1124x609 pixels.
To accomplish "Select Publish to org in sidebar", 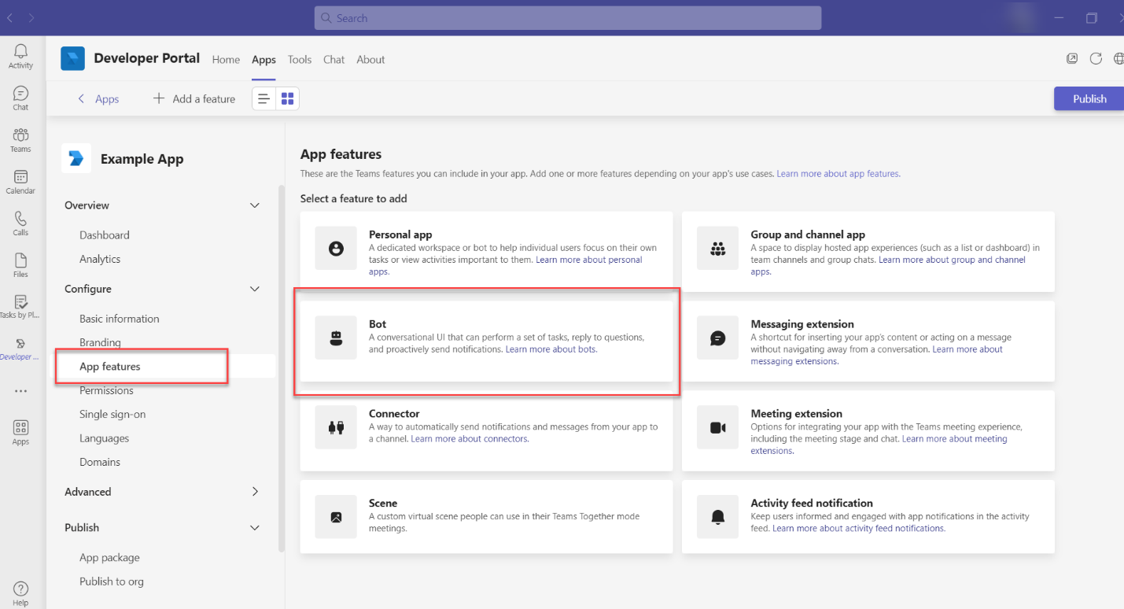I will pos(112,581).
